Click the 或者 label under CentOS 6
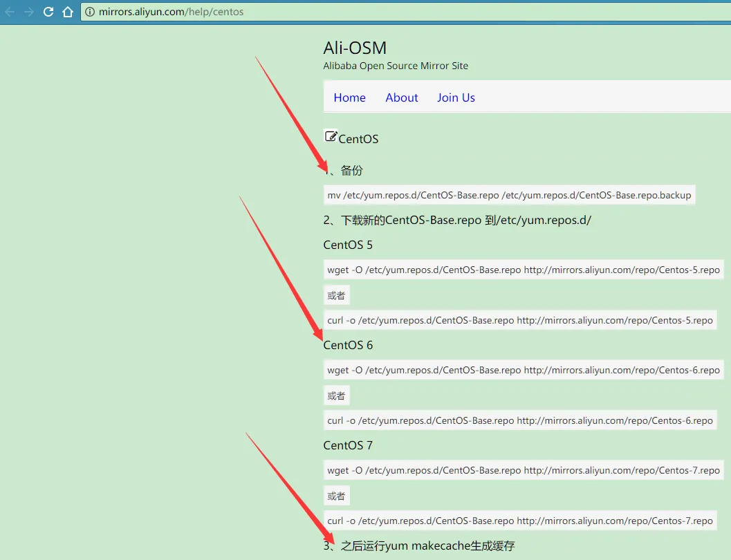This screenshot has width=731, height=560. tap(336, 395)
